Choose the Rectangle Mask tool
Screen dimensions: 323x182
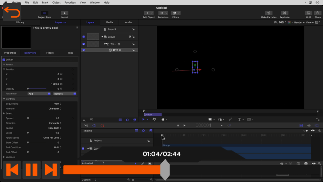pos(249,119)
